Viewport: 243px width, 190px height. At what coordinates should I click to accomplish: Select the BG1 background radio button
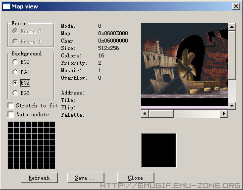tap(15, 72)
